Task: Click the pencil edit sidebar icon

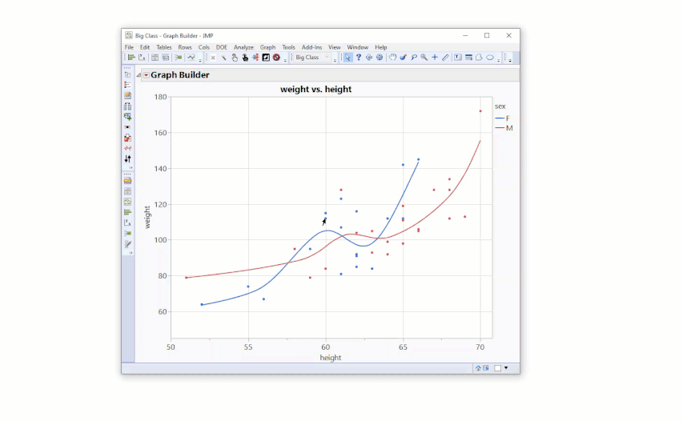Action: pos(127,244)
